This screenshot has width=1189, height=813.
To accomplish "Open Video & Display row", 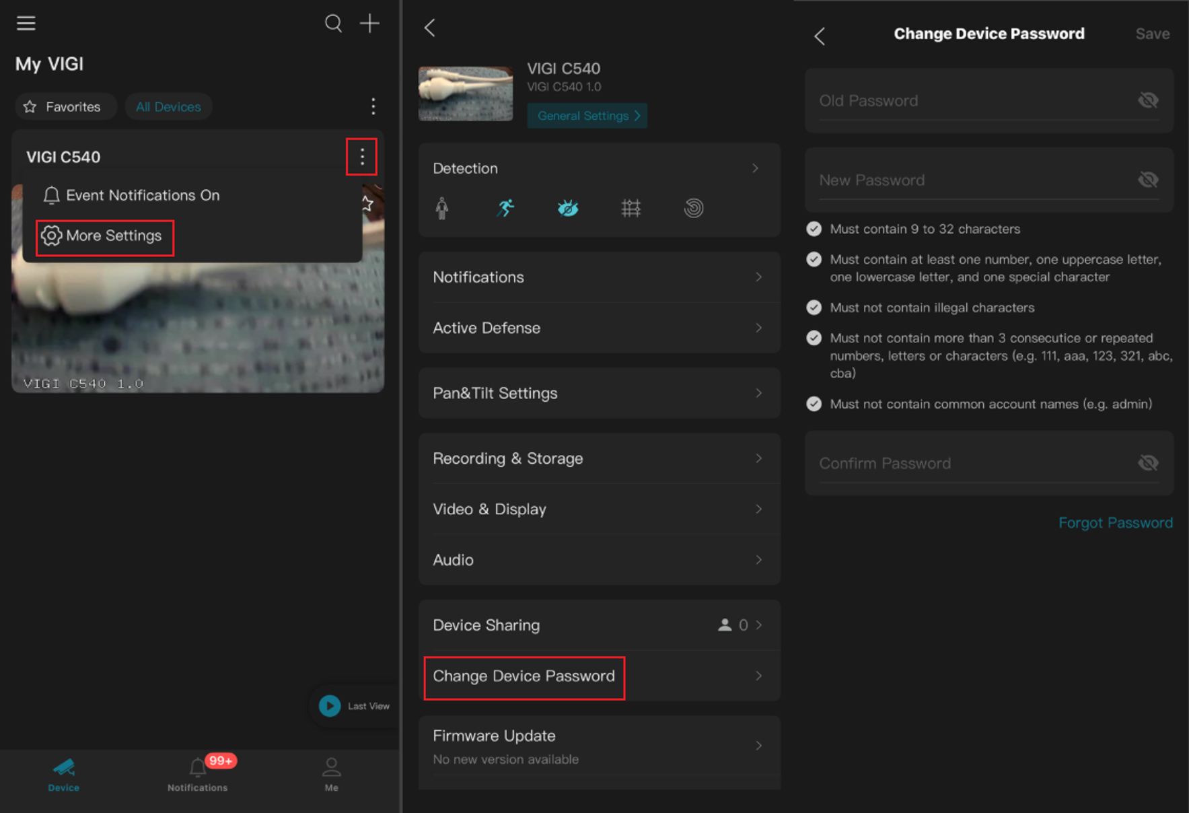I will (600, 509).
